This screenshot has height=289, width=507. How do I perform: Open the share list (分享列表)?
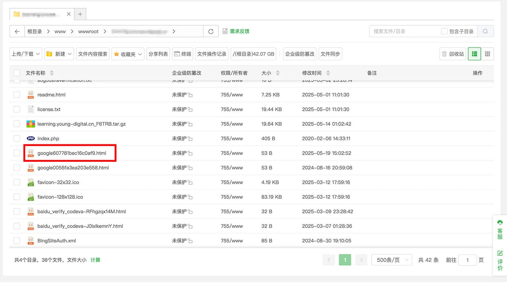pyautogui.click(x=158, y=53)
